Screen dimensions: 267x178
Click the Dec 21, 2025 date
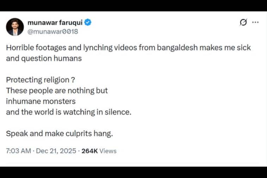(56, 151)
